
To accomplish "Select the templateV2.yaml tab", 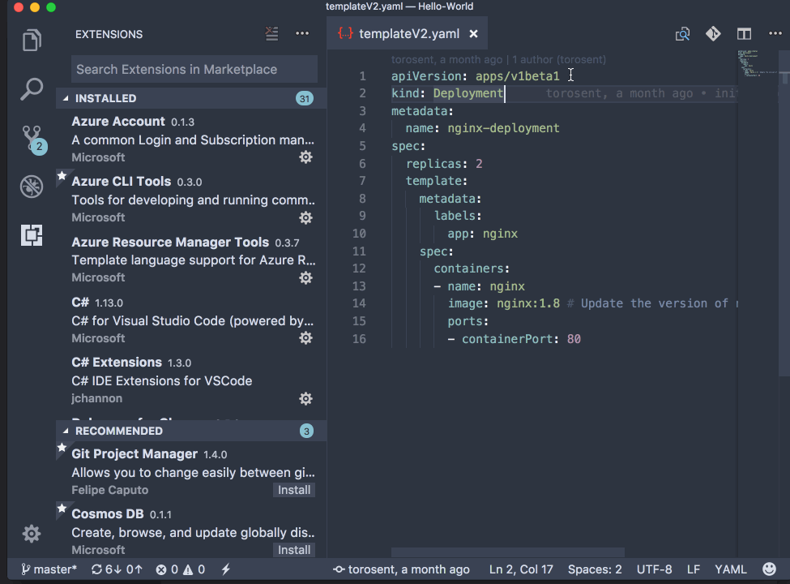I will click(401, 33).
